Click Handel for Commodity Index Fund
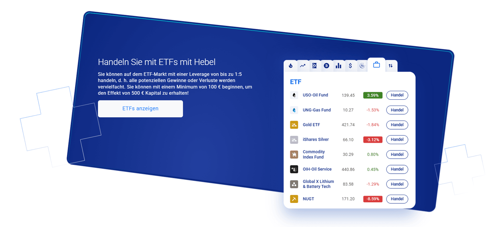 click(397, 154)
